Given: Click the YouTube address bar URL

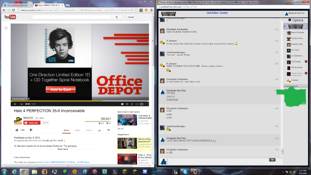Looking at the screenshot, I should (77, 10).
